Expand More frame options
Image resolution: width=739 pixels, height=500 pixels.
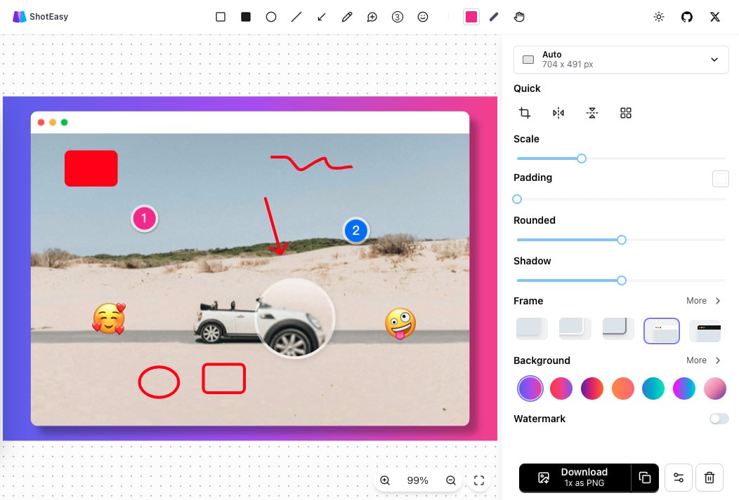click(x=703, y=301)
